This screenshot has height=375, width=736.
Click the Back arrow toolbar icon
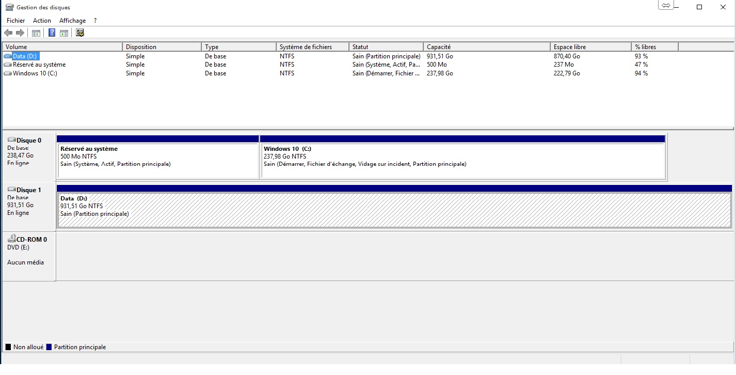pos(8,33)
